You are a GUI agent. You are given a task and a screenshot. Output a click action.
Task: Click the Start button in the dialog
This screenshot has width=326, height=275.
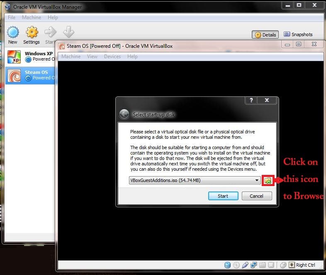(223, 196)
